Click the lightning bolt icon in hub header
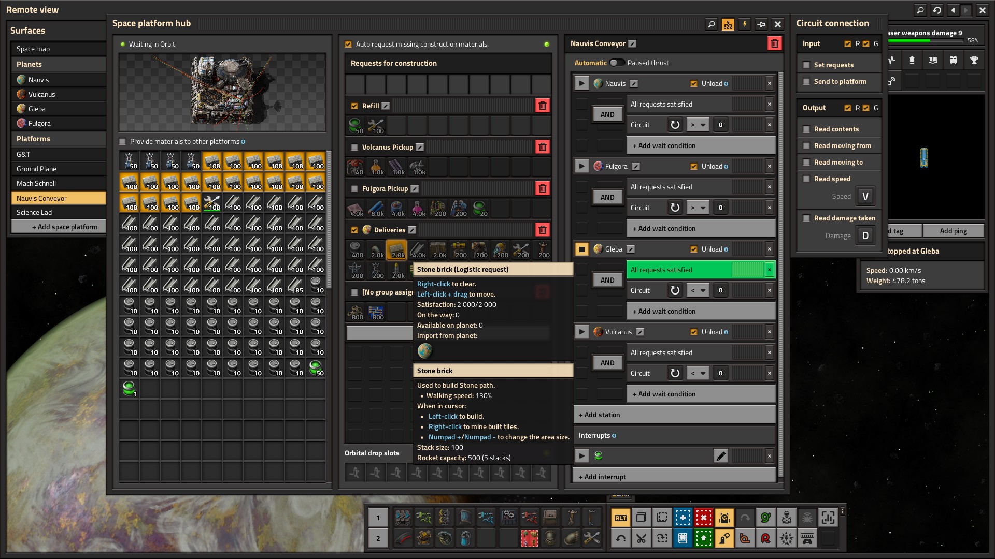The width and height of the screenshot is (995, 559). [x=745, y=24]
